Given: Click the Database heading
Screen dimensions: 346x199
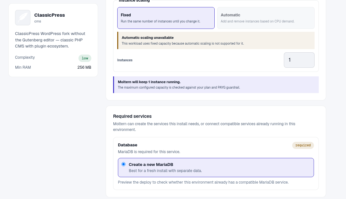Looking at the screenshot, I should tap(128, 145).
